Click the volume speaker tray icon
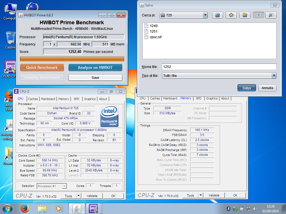 [x=255, y=208]
